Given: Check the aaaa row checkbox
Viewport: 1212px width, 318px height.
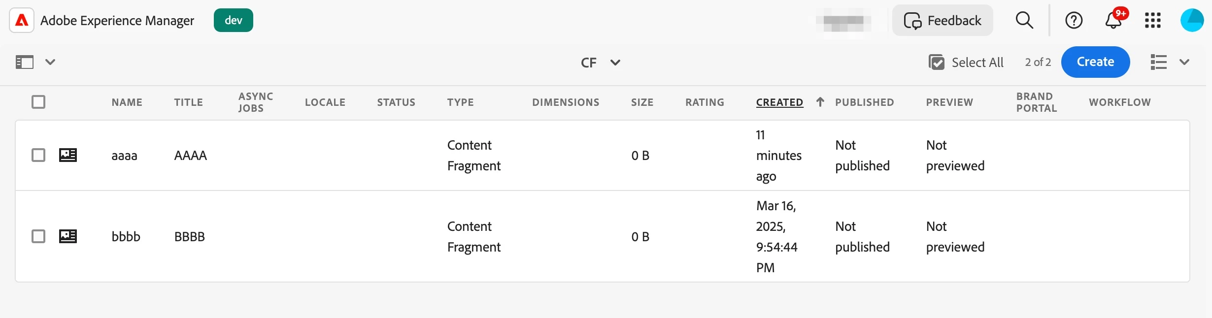Looking at the screenshot, I should tap(38, 155).
